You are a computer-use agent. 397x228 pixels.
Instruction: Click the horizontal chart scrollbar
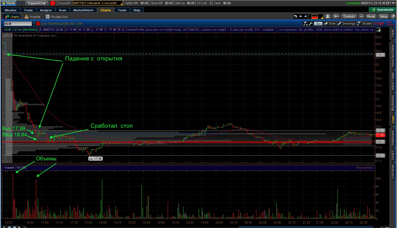tap(306, 227)
